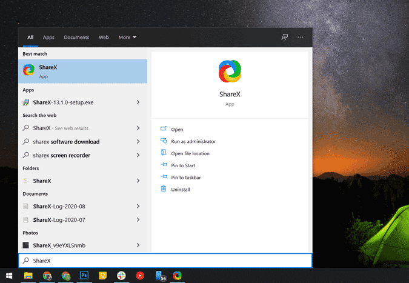This screenshot has height=283, width=409.
Task: Open File Explorer from the taskbar
Action: [x=28, y=276]
